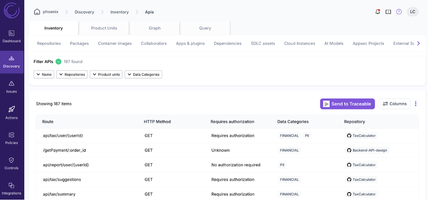Screen dimensions: 428x201
Task: Select the SDLC assets category tab
Action: coord(263,43)
